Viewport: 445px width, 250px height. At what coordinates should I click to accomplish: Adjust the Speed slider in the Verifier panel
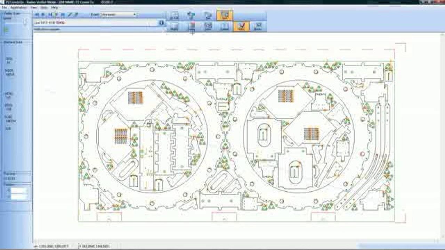pos(25,22)
